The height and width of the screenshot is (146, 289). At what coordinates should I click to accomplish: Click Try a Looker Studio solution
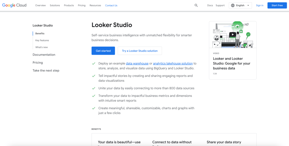point(140,51)
